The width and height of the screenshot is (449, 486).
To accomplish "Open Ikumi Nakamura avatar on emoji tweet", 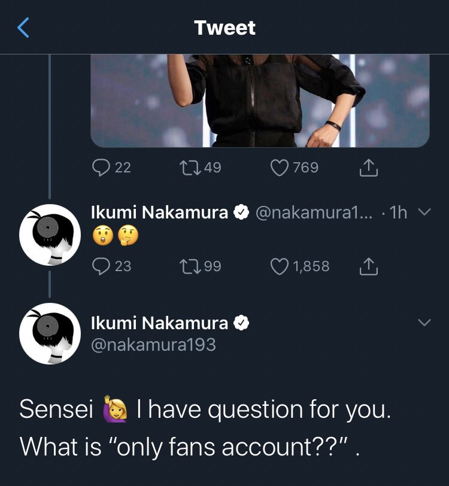I will (x=50, y=234).
